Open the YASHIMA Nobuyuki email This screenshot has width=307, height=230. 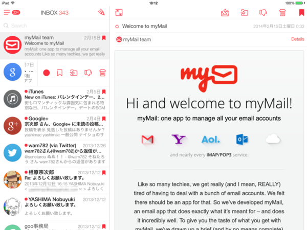click(55, 208)
